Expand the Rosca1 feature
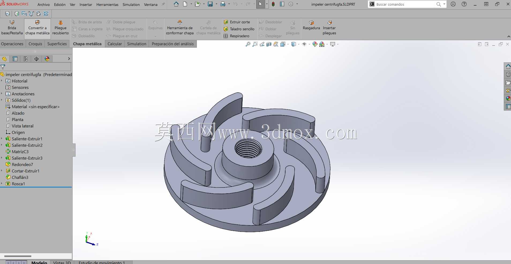Image resolution: width=511 pixels, height=264 pixels. 2,184
